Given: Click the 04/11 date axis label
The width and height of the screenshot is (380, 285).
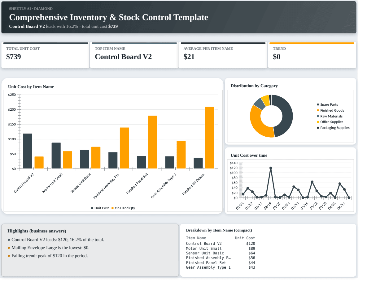Looking at the screenshot, I should coord(341,206).
